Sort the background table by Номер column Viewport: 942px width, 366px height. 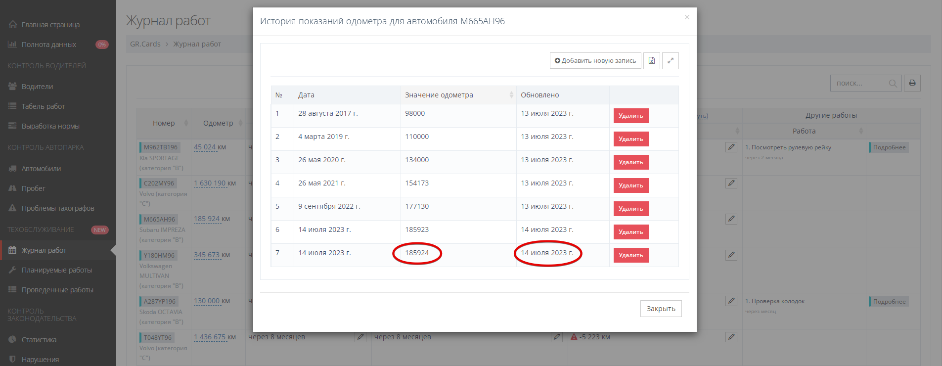pos(186,123)
